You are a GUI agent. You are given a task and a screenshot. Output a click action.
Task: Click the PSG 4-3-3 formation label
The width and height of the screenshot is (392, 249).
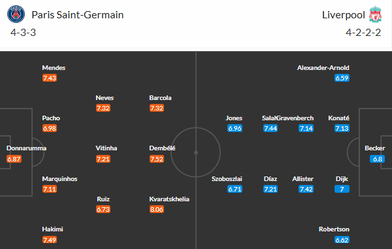tap(24, 33)
